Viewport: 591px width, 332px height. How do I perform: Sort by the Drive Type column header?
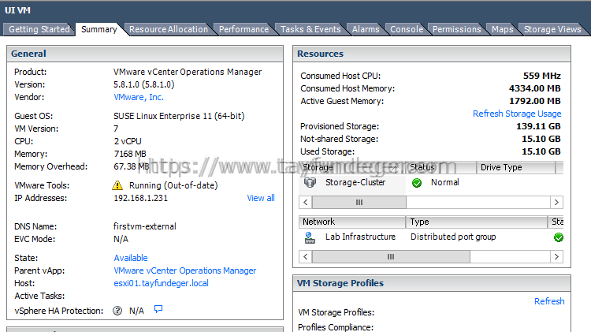tap(516, 167)
